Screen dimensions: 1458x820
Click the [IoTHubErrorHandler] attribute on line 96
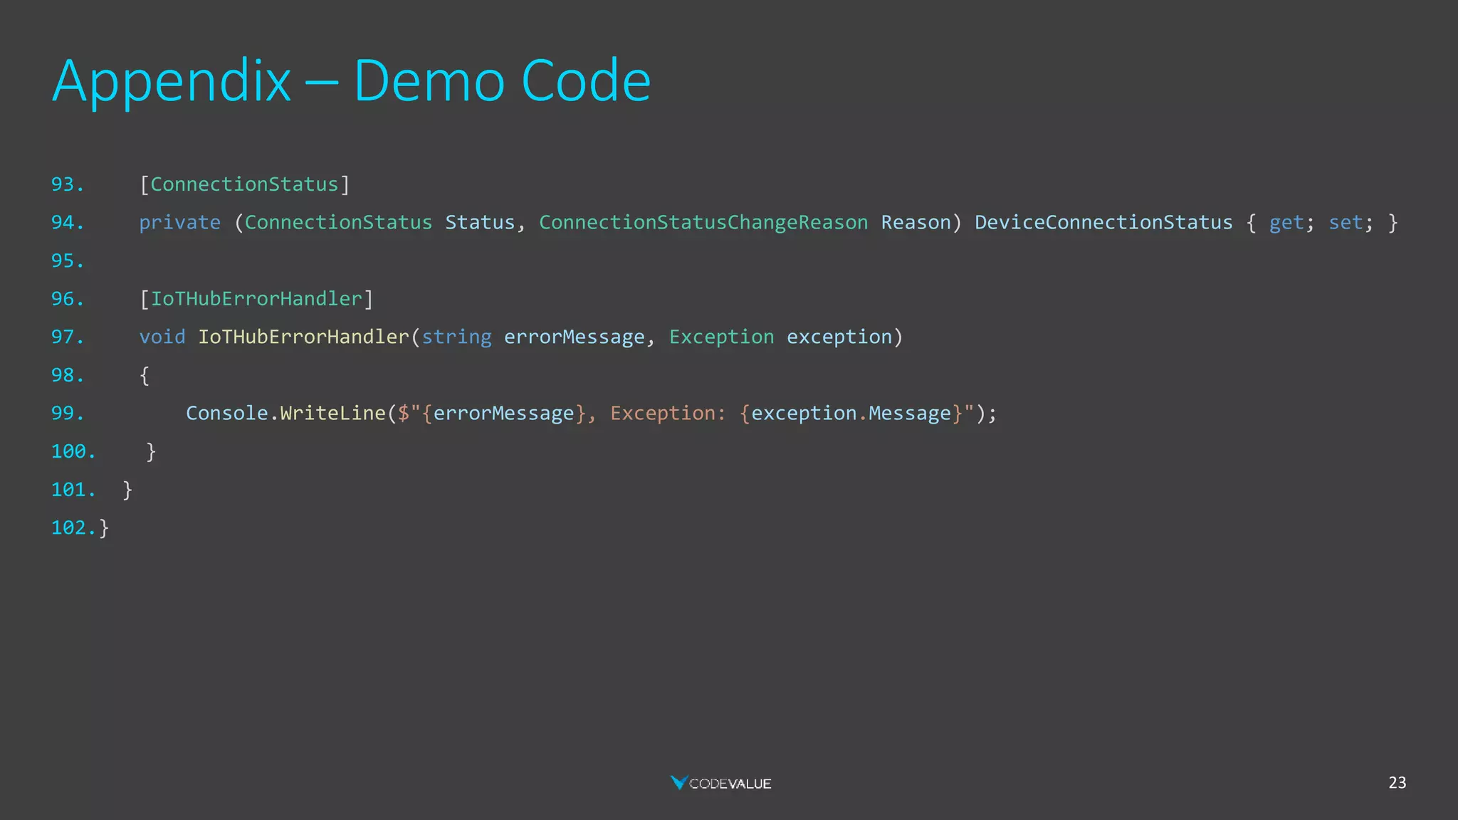[x=256, y=299]
